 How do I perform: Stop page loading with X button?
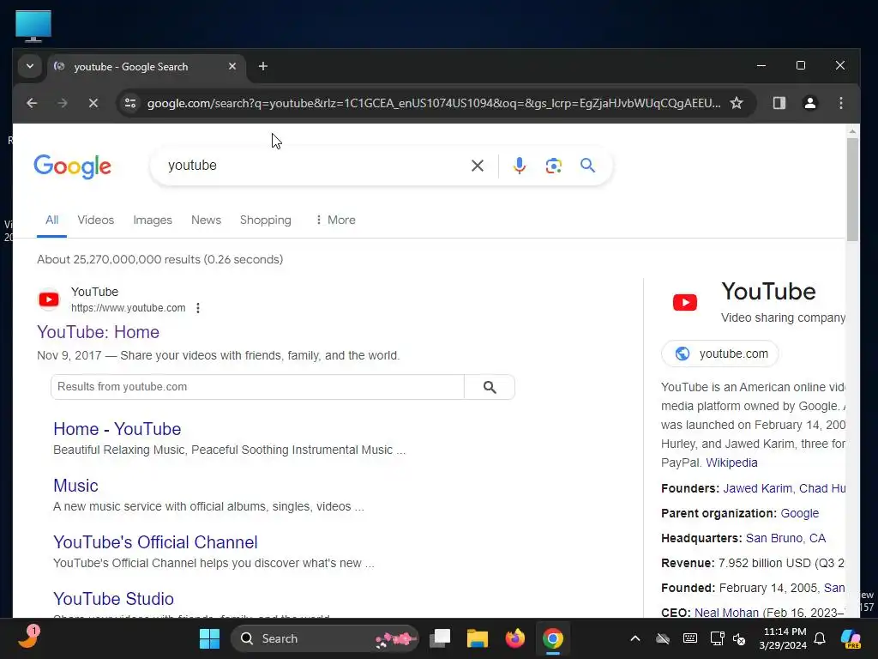click(93, 103)
